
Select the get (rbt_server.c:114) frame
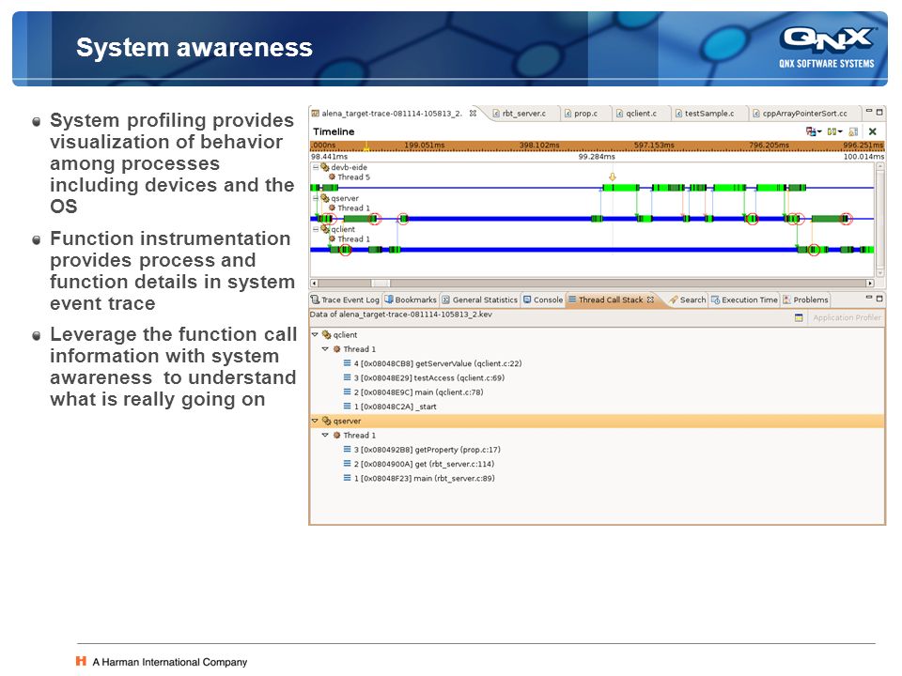pyautogui.click(x=419, y=464)
